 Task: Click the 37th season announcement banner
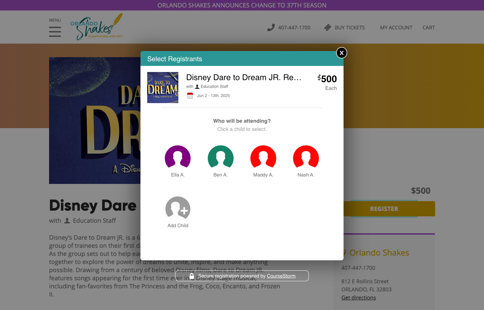(x=242, y=5)
